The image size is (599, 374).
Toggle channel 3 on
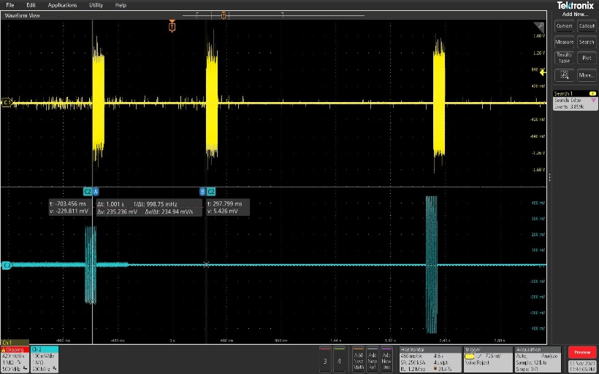[326, 359]
